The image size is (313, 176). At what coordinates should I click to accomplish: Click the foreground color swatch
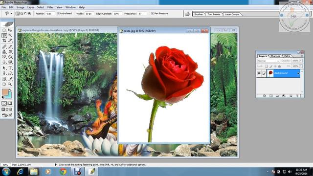[x=5, y=92]
